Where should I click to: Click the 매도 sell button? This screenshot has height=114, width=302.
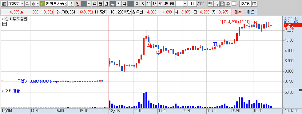[x=251, y=12]
